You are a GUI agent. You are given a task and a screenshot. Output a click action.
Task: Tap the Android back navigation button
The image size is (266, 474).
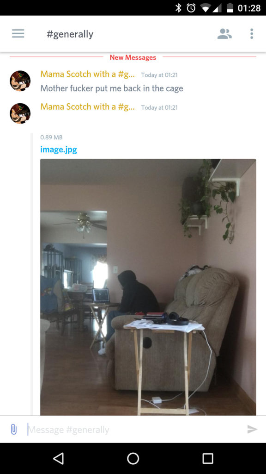pyautogui.click(x=58, y=458)
